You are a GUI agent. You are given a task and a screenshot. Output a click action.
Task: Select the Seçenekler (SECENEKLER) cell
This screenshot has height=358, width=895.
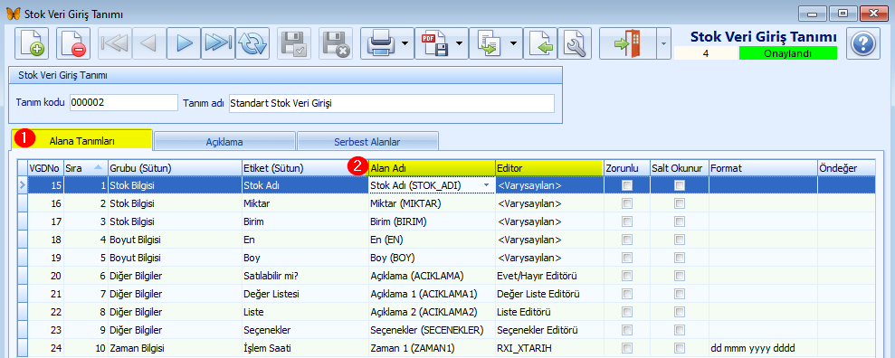point(432,330)
